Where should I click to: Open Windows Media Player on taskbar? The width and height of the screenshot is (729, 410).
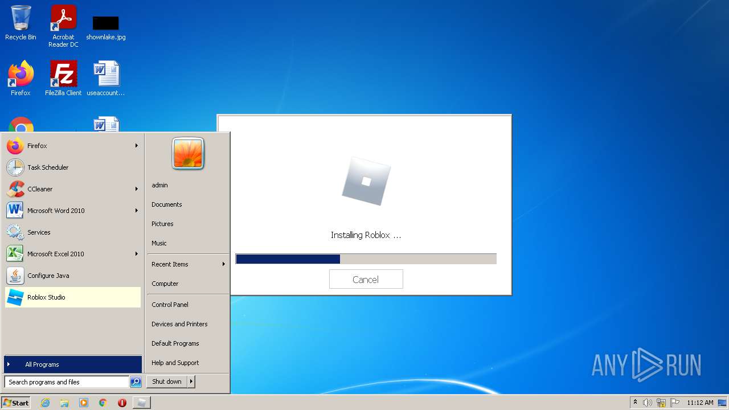(x=84, y=403)
